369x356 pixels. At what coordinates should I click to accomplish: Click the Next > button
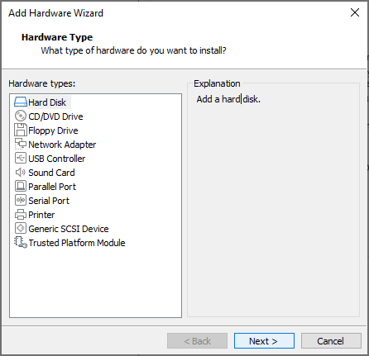(264, 341)
